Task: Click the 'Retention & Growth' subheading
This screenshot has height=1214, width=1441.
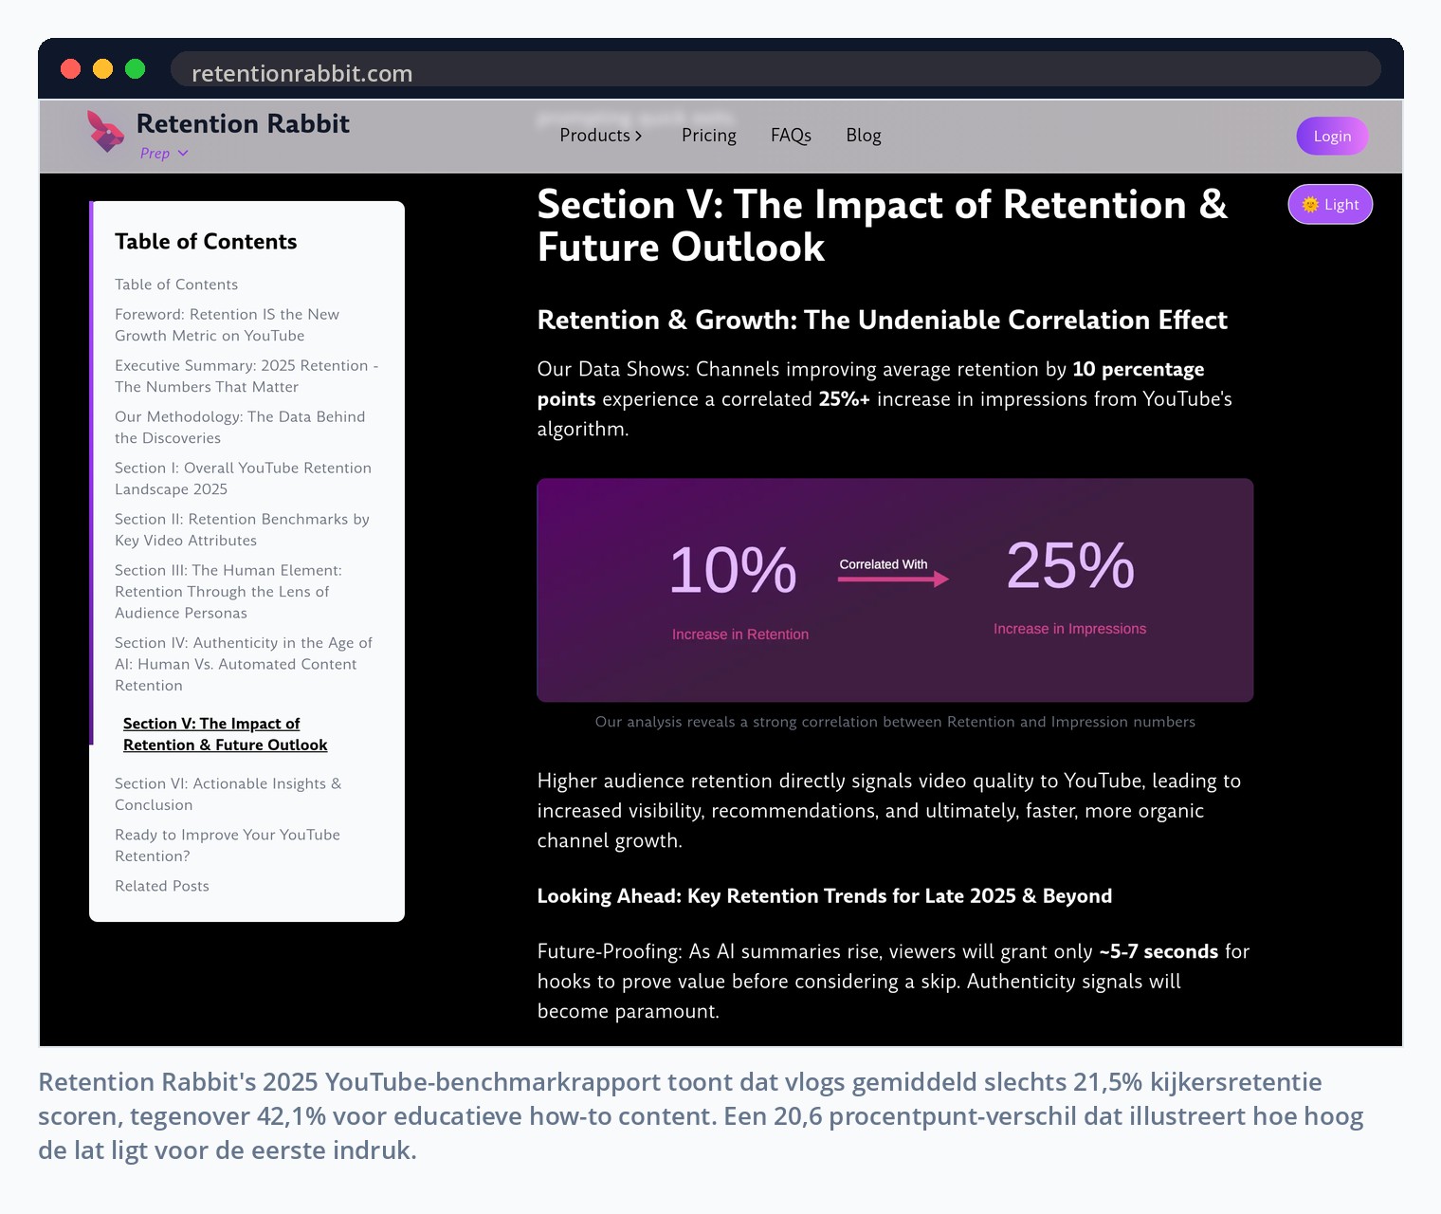Action: pos(882,320)
